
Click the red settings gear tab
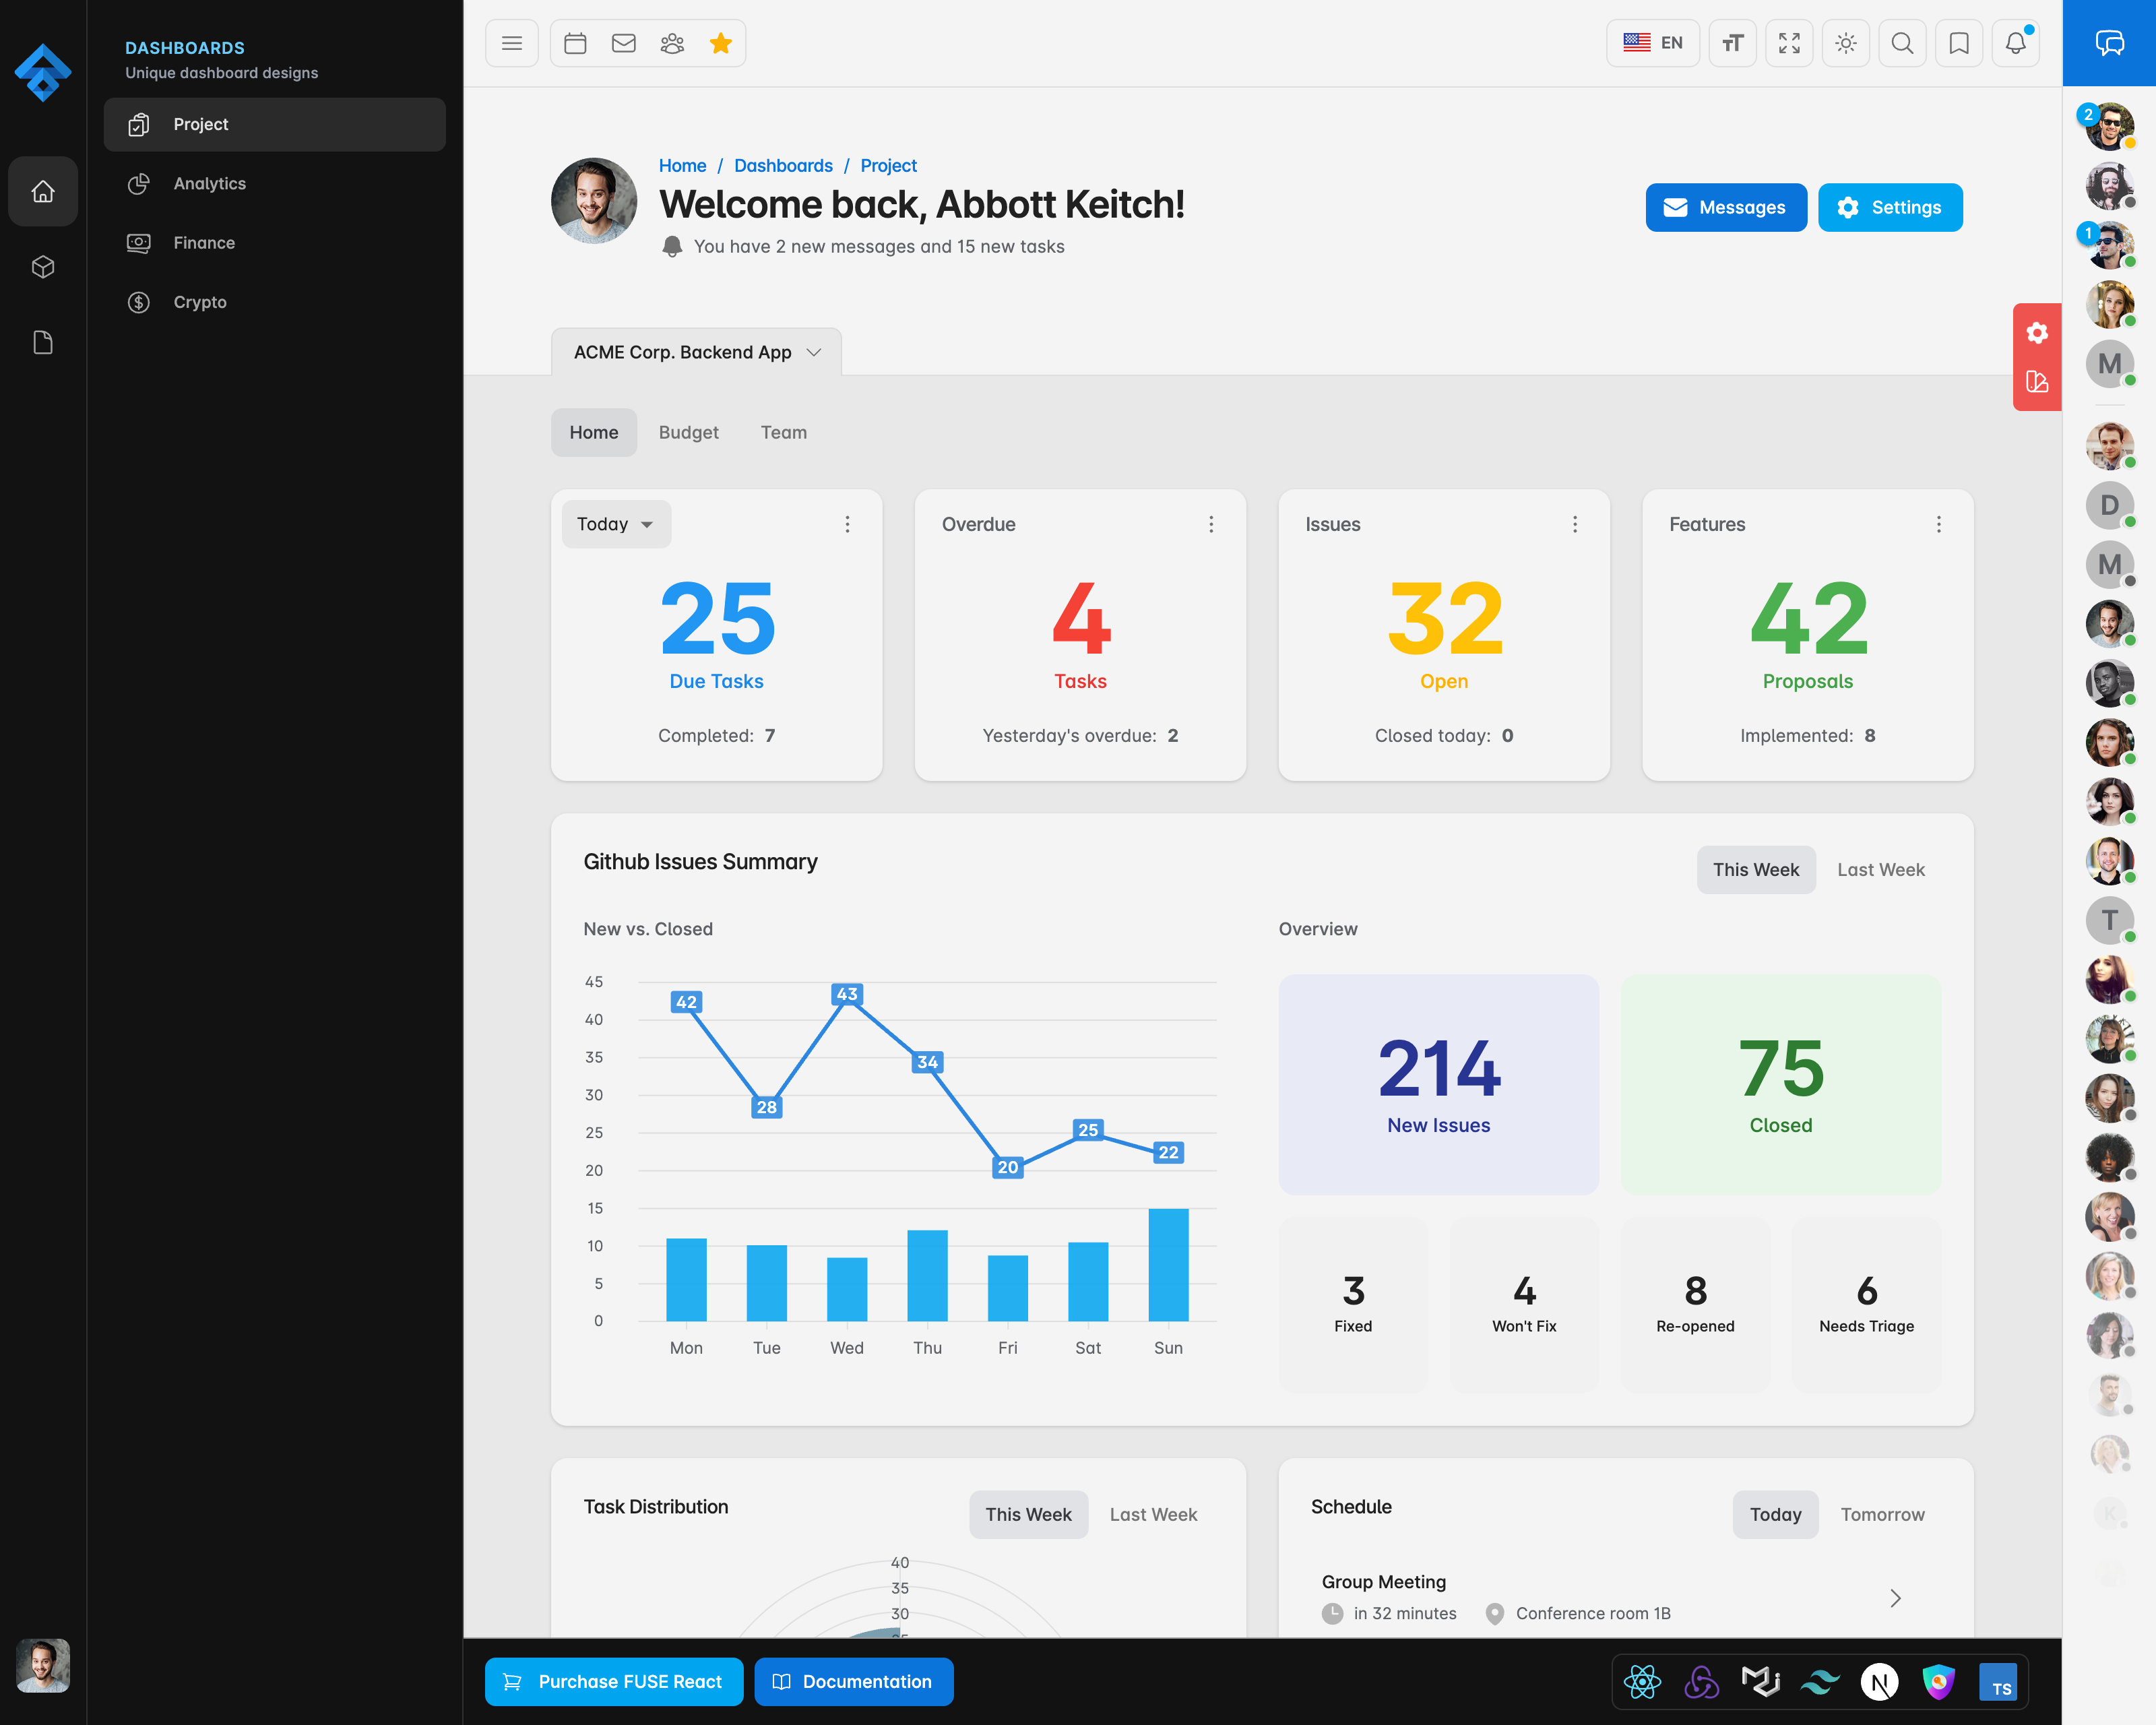pos(2037,332)
